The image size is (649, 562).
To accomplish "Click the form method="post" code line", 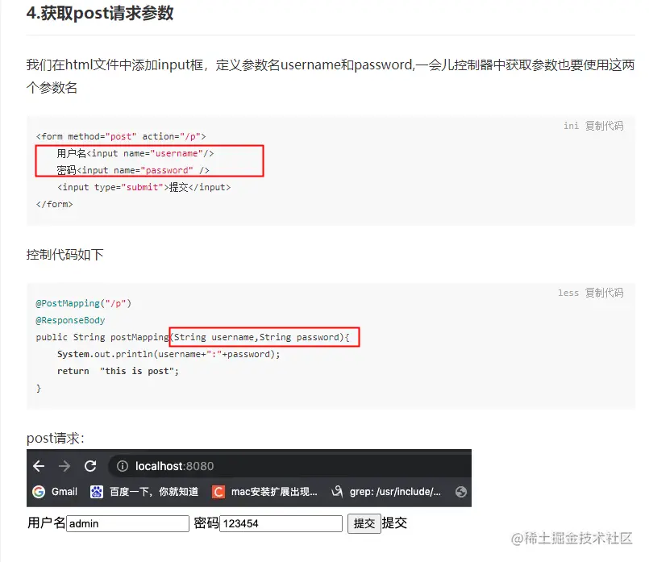I will pyautogui.click(x=121, y=136).
